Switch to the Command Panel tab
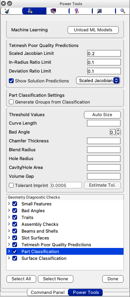130x297 pixels. 48,292
